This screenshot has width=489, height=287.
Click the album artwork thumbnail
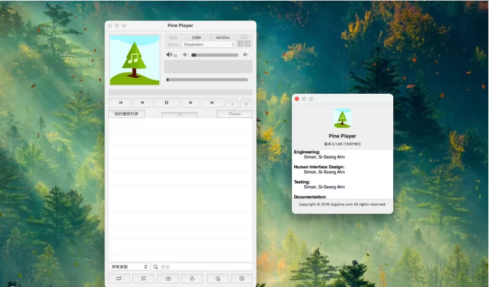point(134,60)
